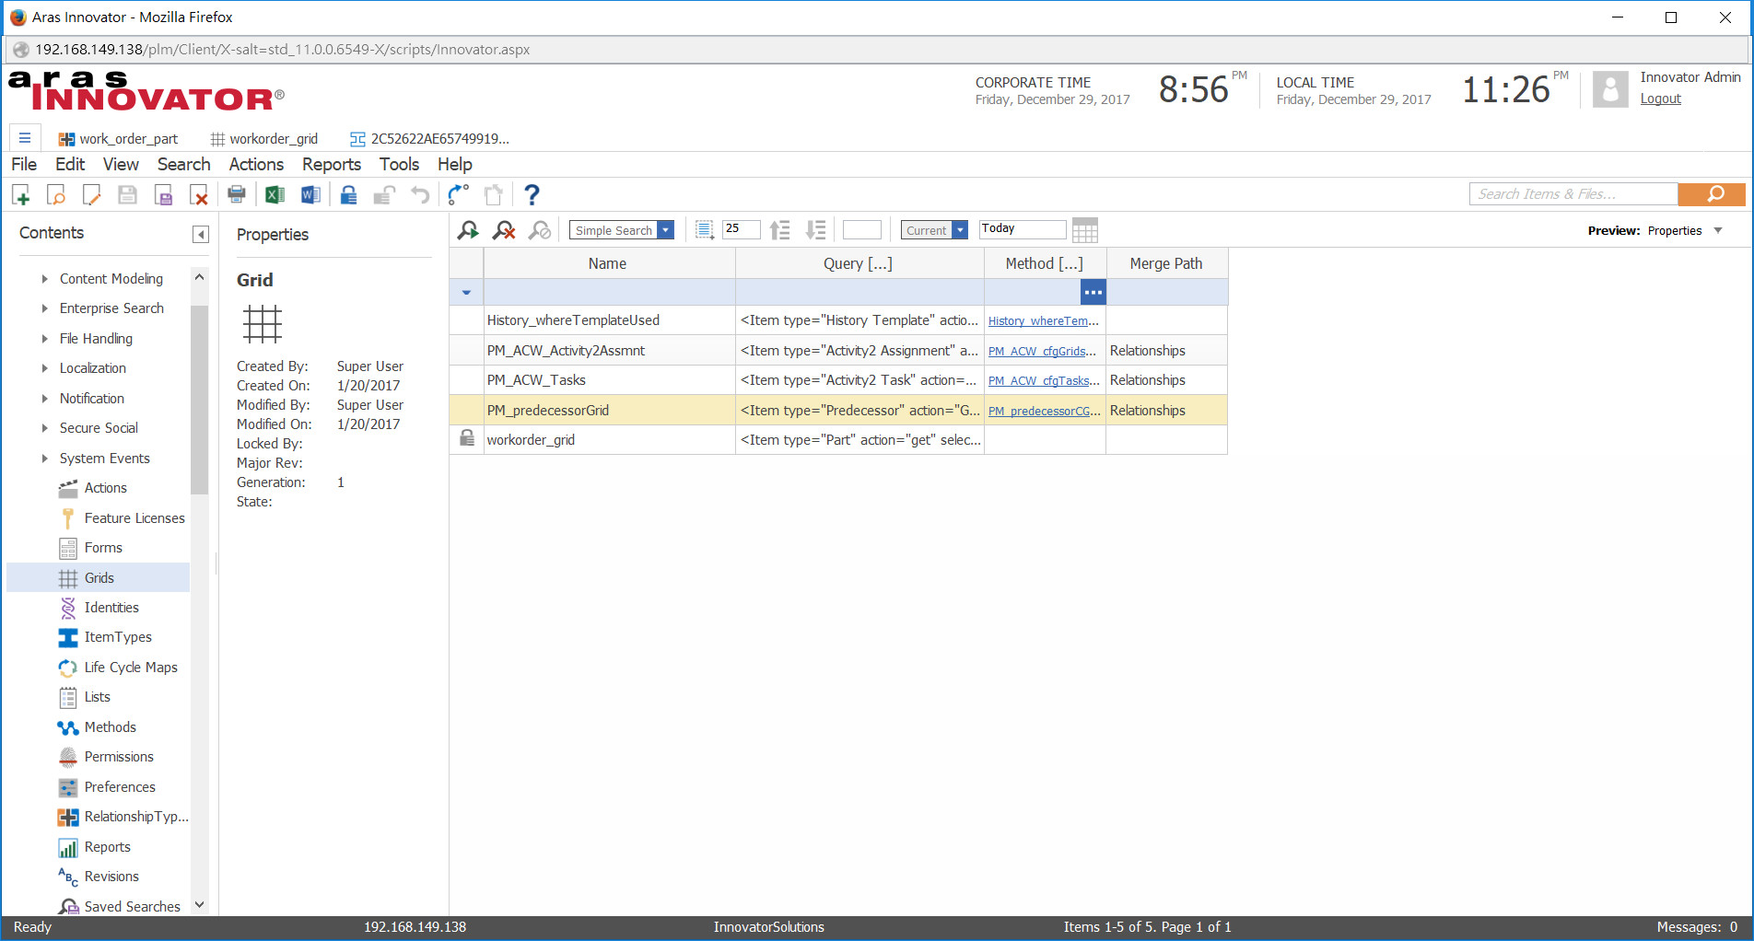The image size is (1754, 941).
Task: Expand the Localization tree node
Action: coord(44,368)
